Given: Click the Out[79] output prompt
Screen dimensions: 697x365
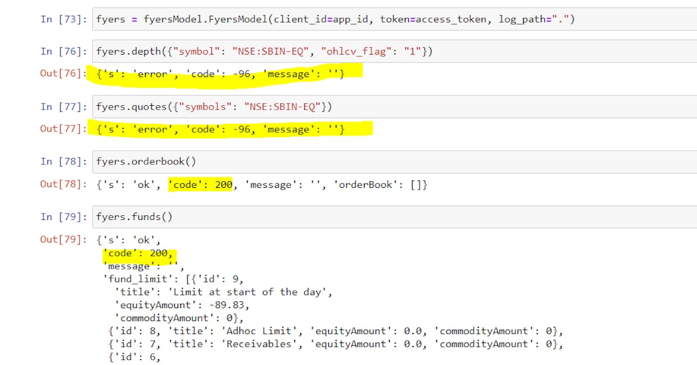Looking at the screenshot, I should coord(64,239).
